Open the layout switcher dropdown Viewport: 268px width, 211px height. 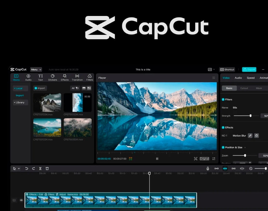point(211,69)
